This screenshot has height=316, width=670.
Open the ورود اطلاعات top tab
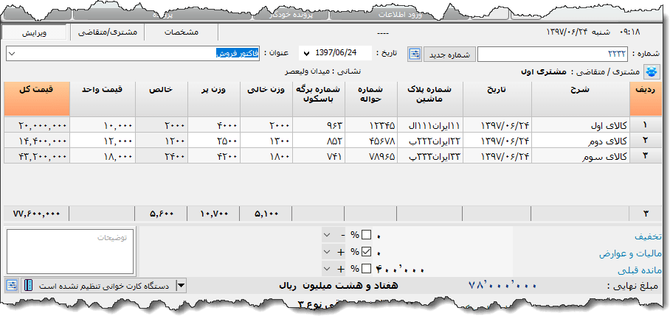[x=401, y=15]
